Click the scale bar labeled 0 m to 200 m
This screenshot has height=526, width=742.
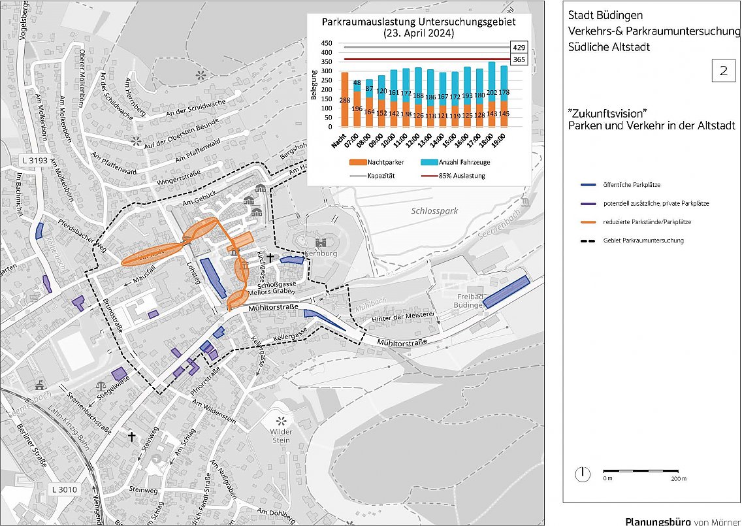point(641,471)
